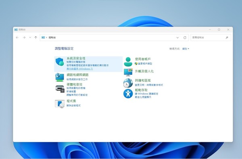The height and width of the screenshot is (159, 242).
Task: Open 硬體和音效 category
Action: 74,84
